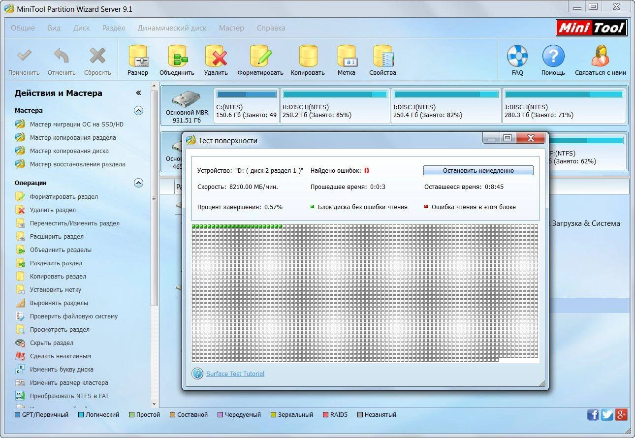Click the Остановить немедленно button
The image size is (635, 438).
pos(478,170)
